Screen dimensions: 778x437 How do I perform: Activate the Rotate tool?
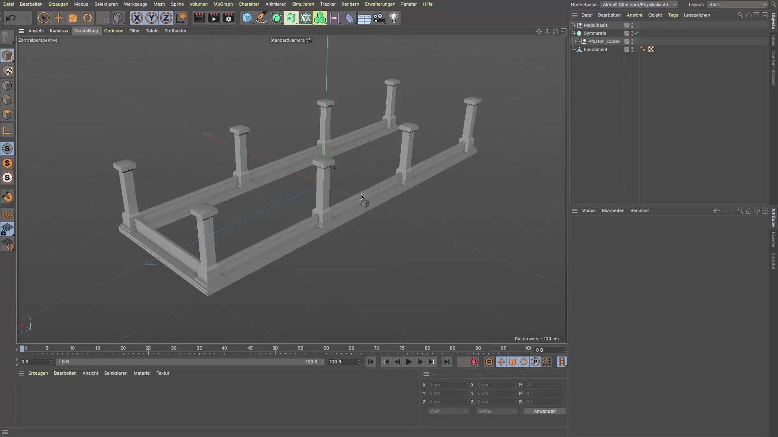point(88,18)
